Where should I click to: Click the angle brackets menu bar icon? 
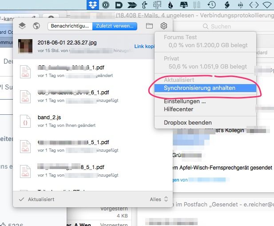click(x=254, y=5)
